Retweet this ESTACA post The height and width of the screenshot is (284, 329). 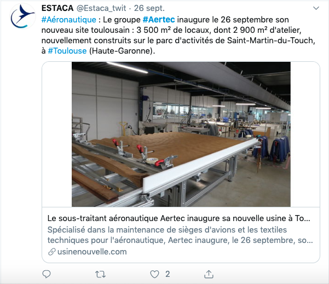(x=100, y=274)
